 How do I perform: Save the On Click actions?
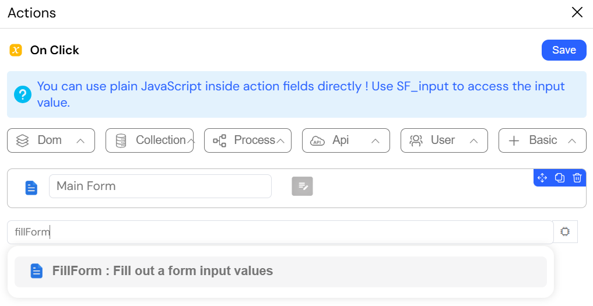pyautogui.click(x=564, y=50)
